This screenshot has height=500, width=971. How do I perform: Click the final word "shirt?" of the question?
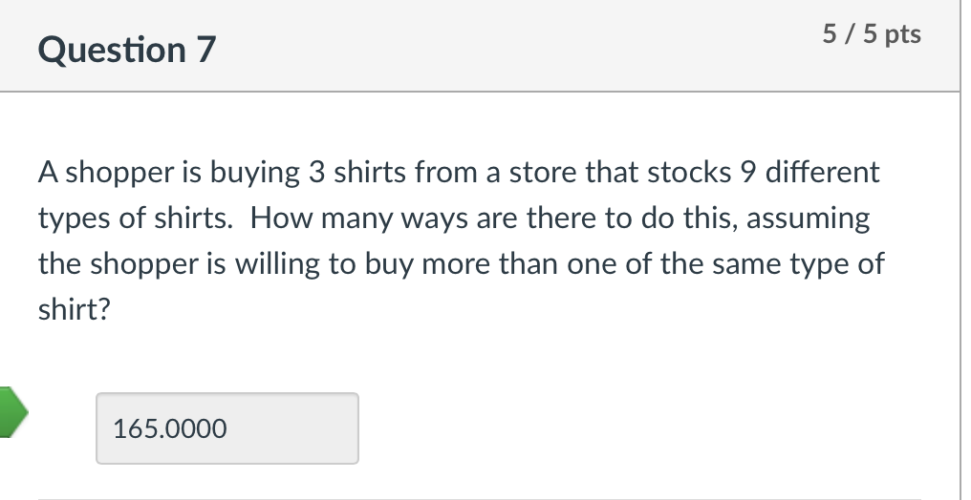click(x=74, y=309)
